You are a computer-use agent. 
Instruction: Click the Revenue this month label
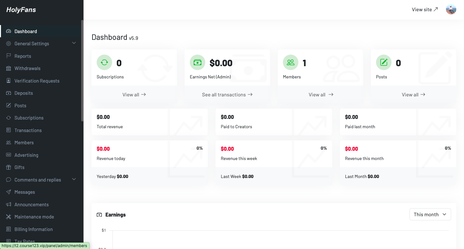(x=364, y=158)
